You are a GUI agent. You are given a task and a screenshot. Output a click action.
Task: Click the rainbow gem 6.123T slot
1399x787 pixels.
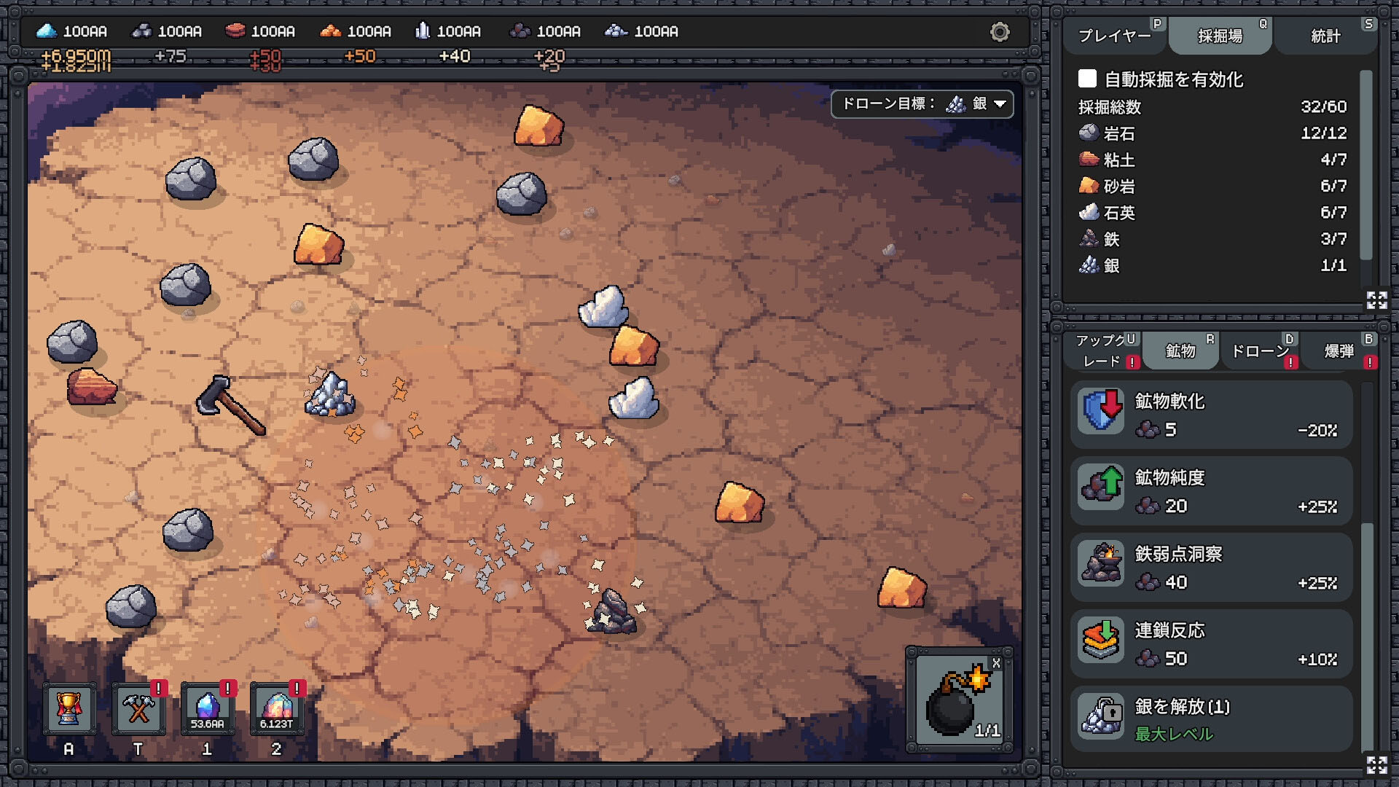pos(277,709)
